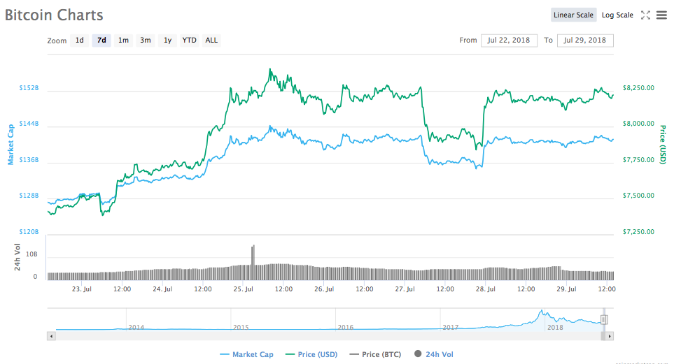The height and width of the screenshot is (364, 674).
Task: Click the 25. Jul date axis label
Action: [x=244, y=289]
